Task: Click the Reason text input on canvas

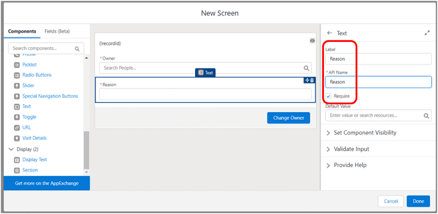Action: click(205, 94)
